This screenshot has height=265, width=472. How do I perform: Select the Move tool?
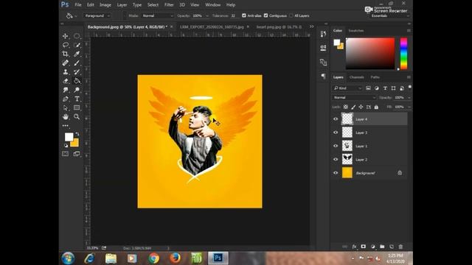pos(66,36)
